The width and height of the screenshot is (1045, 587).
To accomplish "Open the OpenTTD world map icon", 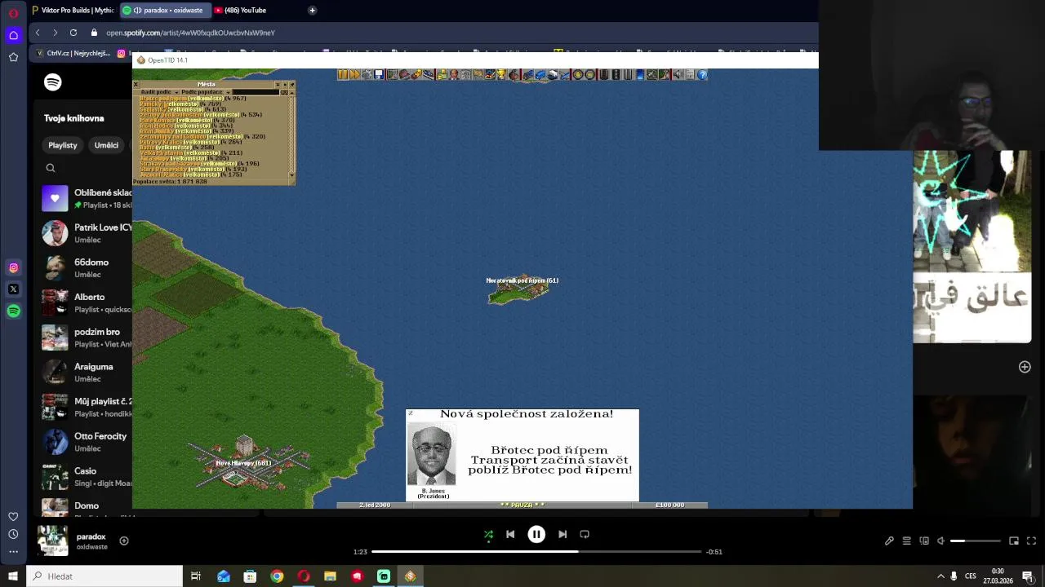I will point(393,74).
